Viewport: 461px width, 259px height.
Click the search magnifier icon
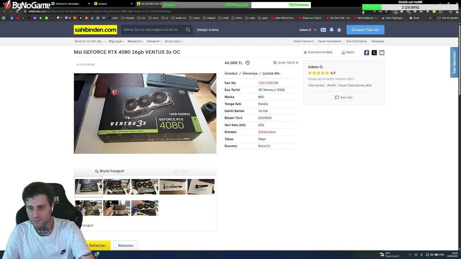pos(188,30)
